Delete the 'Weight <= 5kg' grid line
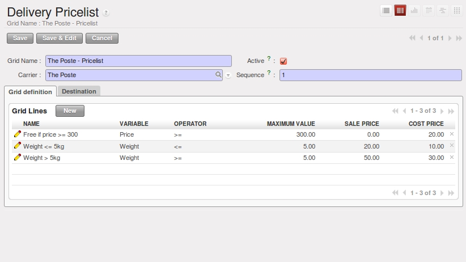Screen dimensions: 466x262 pos(452,146)
